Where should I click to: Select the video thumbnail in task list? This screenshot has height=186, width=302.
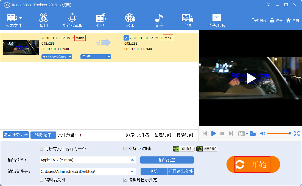click(21, 47)
